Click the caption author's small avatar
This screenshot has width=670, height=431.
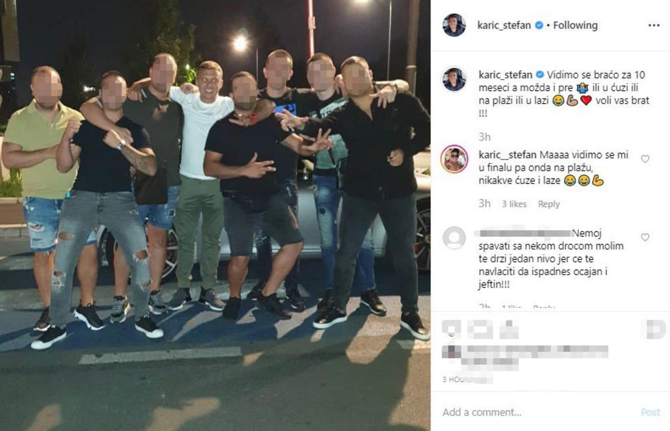pos(454,79)
